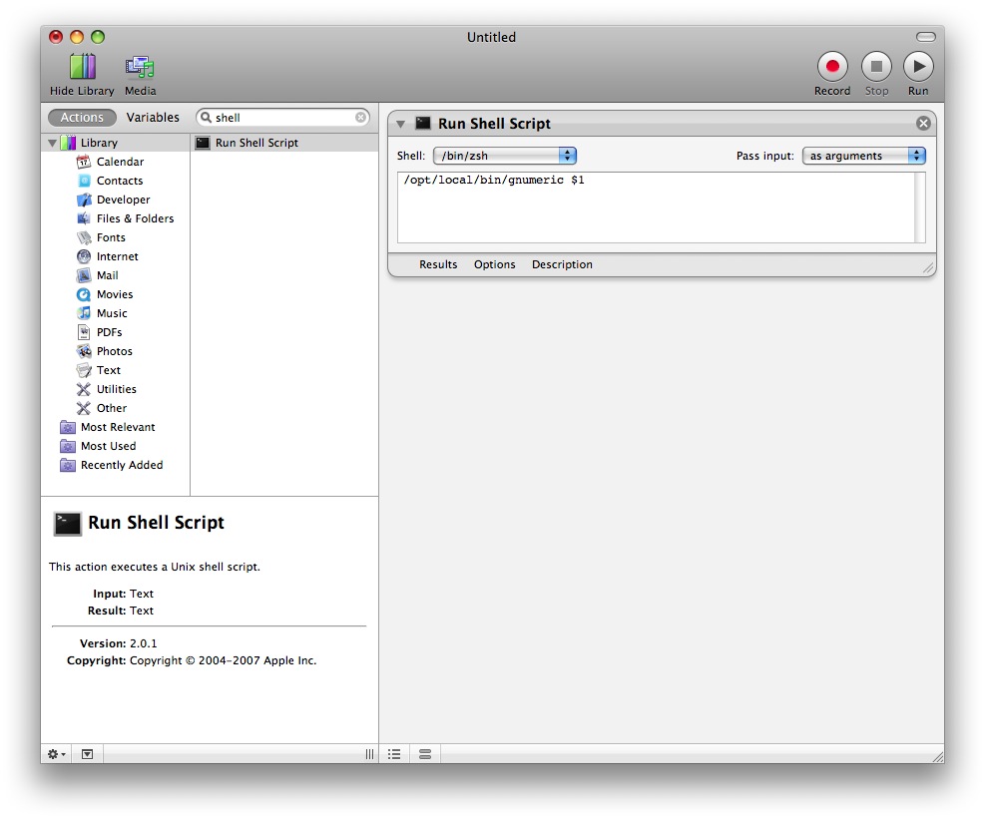Screen dimensions: 985x819
Task: Select the Mail category icon
Action: (x=84, y=275)
